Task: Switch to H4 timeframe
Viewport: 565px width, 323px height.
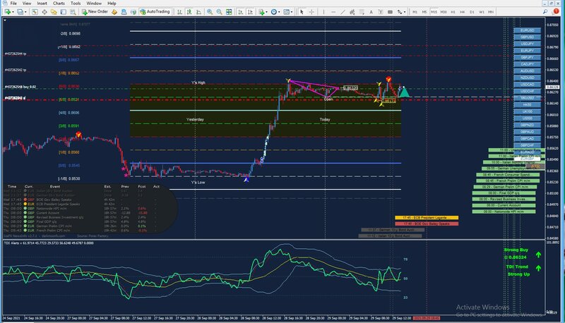Action: [x=463, y=12]
